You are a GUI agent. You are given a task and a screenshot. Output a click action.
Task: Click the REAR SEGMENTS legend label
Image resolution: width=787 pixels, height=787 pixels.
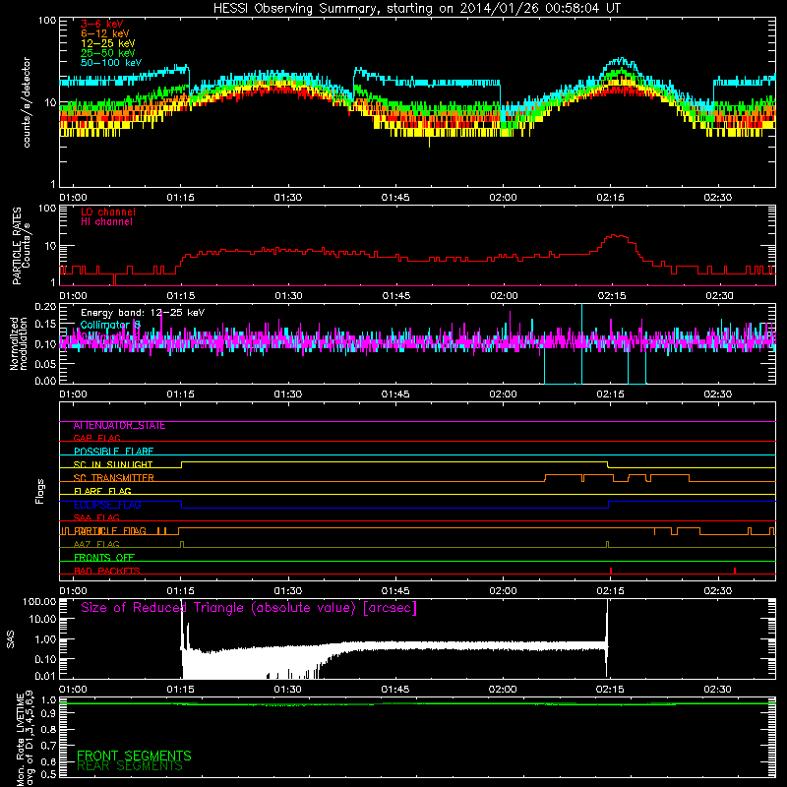pos(130,766)
